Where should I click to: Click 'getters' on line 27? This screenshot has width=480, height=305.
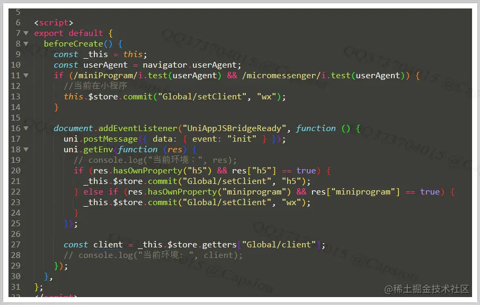(x=219, y=245)
